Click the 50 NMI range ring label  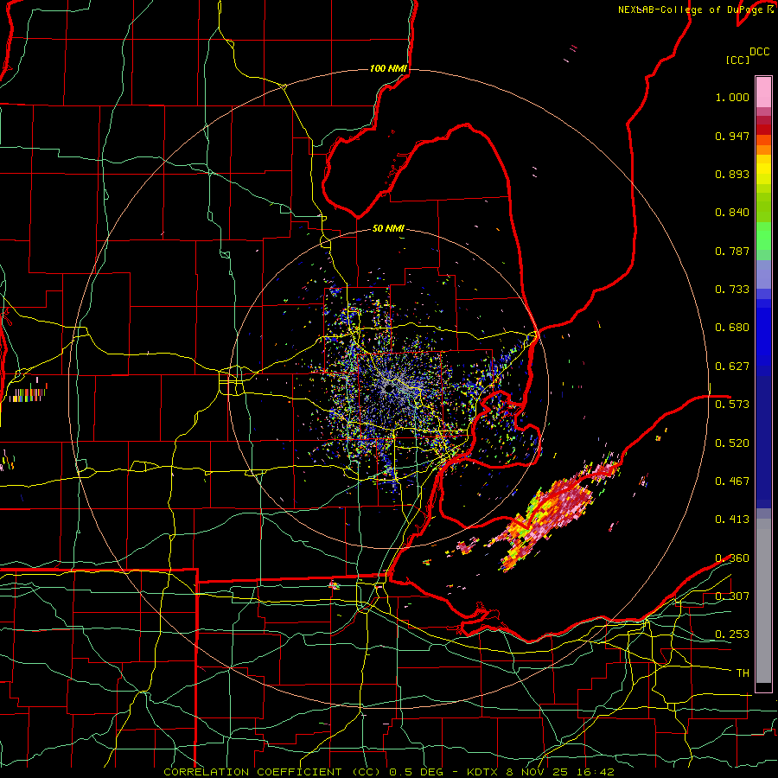coord(388,228)
